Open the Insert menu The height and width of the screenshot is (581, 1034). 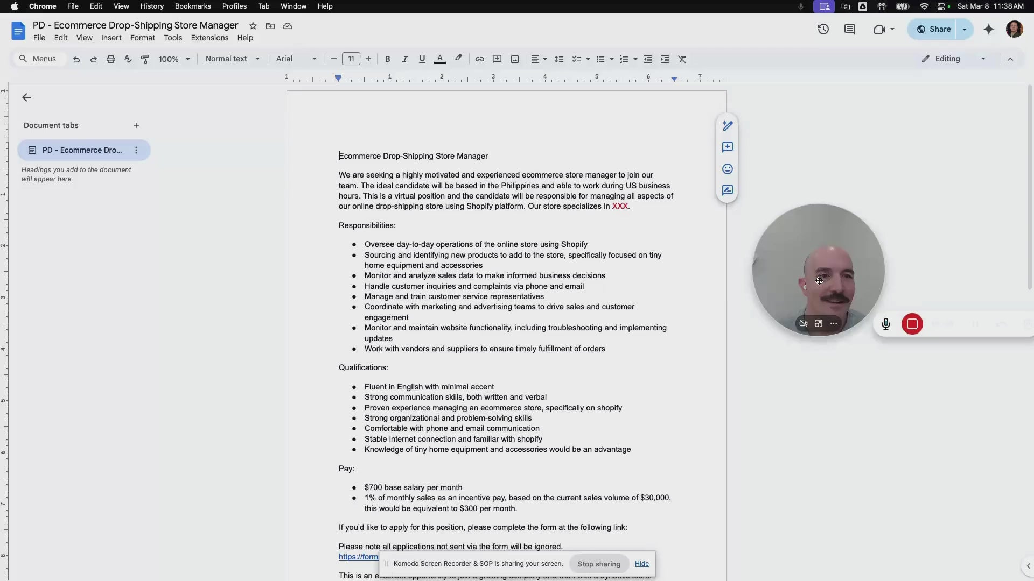pyautogui.click(x=111, y=38)
